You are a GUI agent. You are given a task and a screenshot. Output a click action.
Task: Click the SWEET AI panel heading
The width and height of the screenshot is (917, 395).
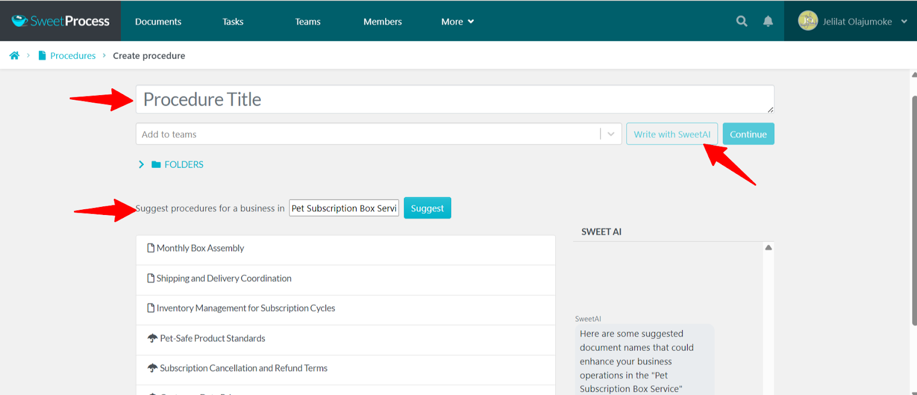601,232
